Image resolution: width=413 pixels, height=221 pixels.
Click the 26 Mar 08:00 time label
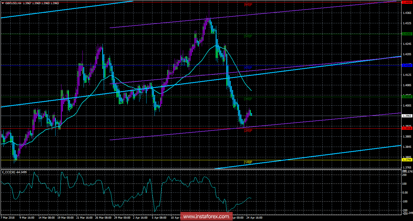[103, 218]
